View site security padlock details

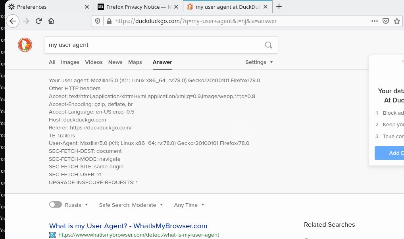[109, 21]
